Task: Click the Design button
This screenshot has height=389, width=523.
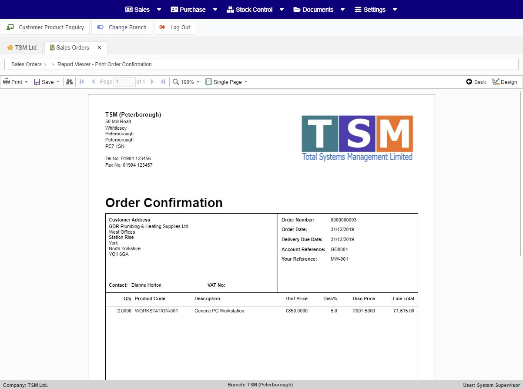Action: pos(505,82)
